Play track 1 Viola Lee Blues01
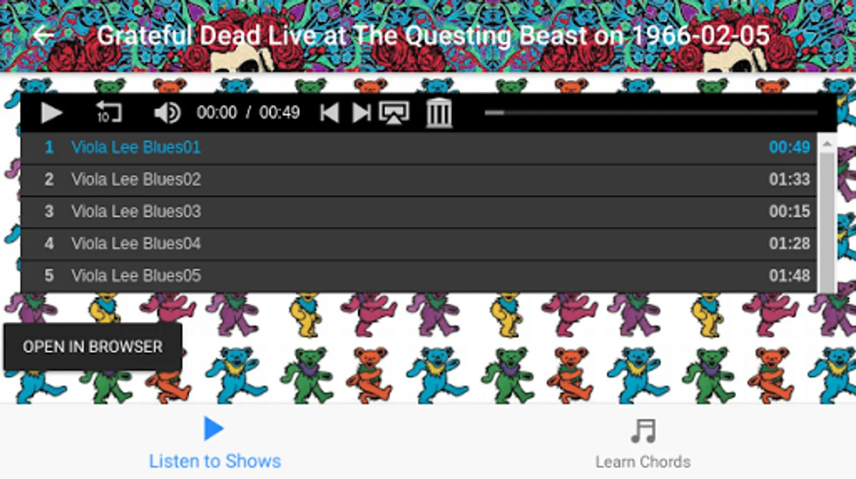 tap(418, 147)
